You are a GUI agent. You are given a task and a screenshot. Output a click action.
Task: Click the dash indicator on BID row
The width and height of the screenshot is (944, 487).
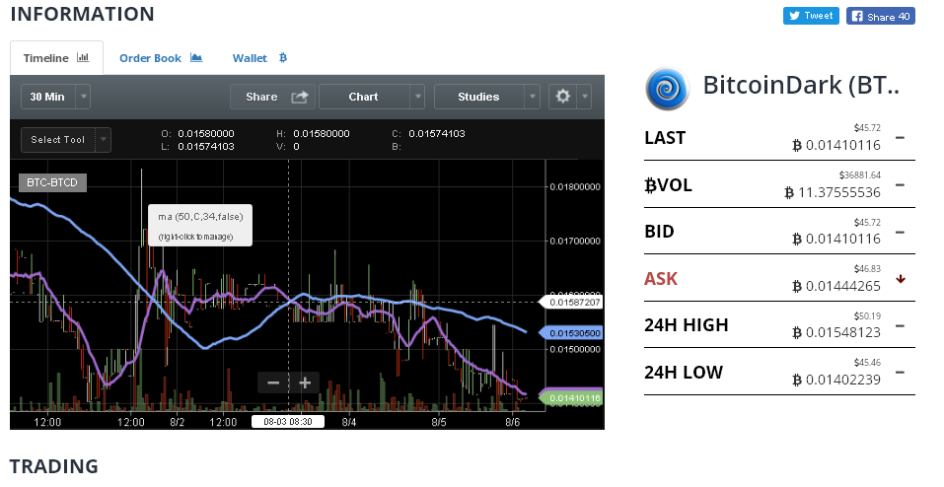pyautogui.click(x=900, y=231)
